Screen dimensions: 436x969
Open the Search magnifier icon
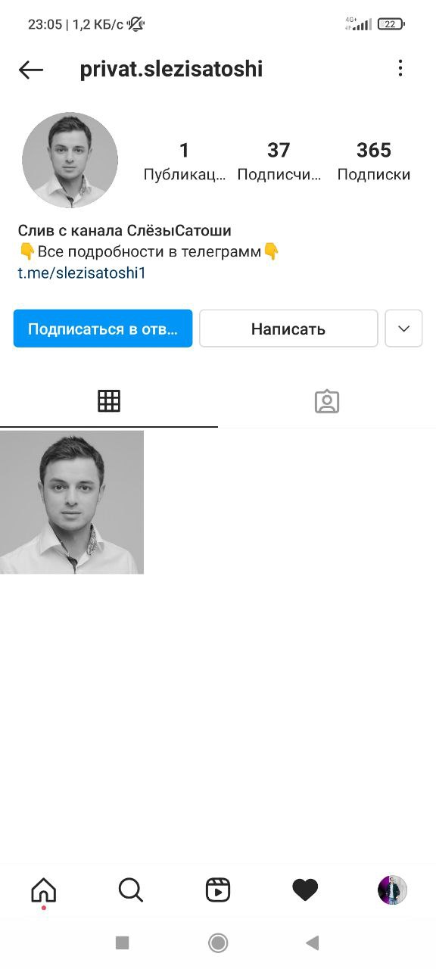131,890
